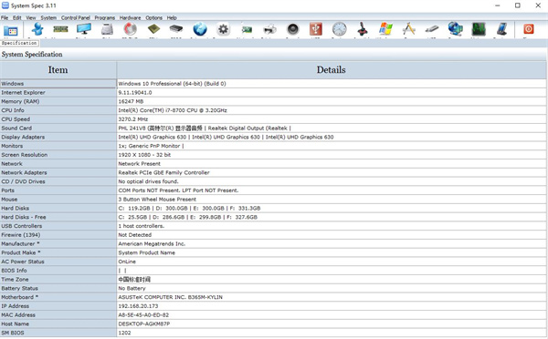The width and height of the screenshot is (548, 339).
Task: Open the pencil and ruler applications icon
Action: tap(409, 29)
